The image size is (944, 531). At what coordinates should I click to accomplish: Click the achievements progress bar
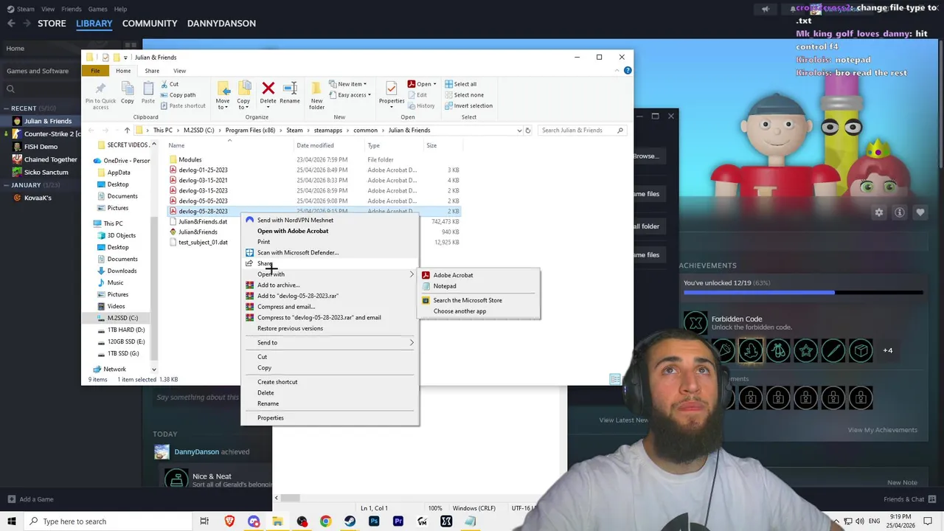[803, 294]
